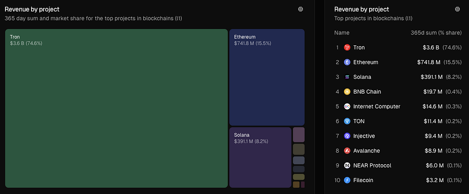This screenshot has height=194, width=469.
Task: Click the Solana logo icon
Action: [x=347, y=77]
